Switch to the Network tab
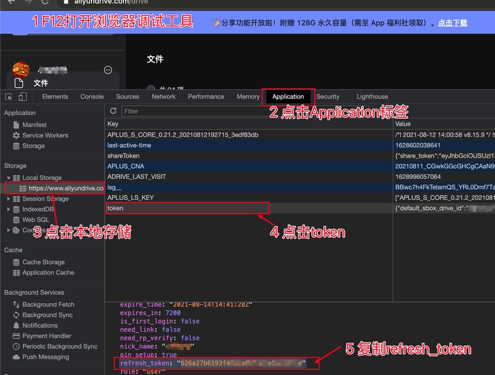The image size is (495, 375). click(x=163, y=97)
